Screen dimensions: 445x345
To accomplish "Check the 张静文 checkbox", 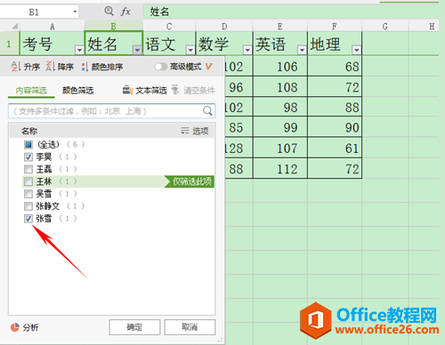I will [28, 206].
